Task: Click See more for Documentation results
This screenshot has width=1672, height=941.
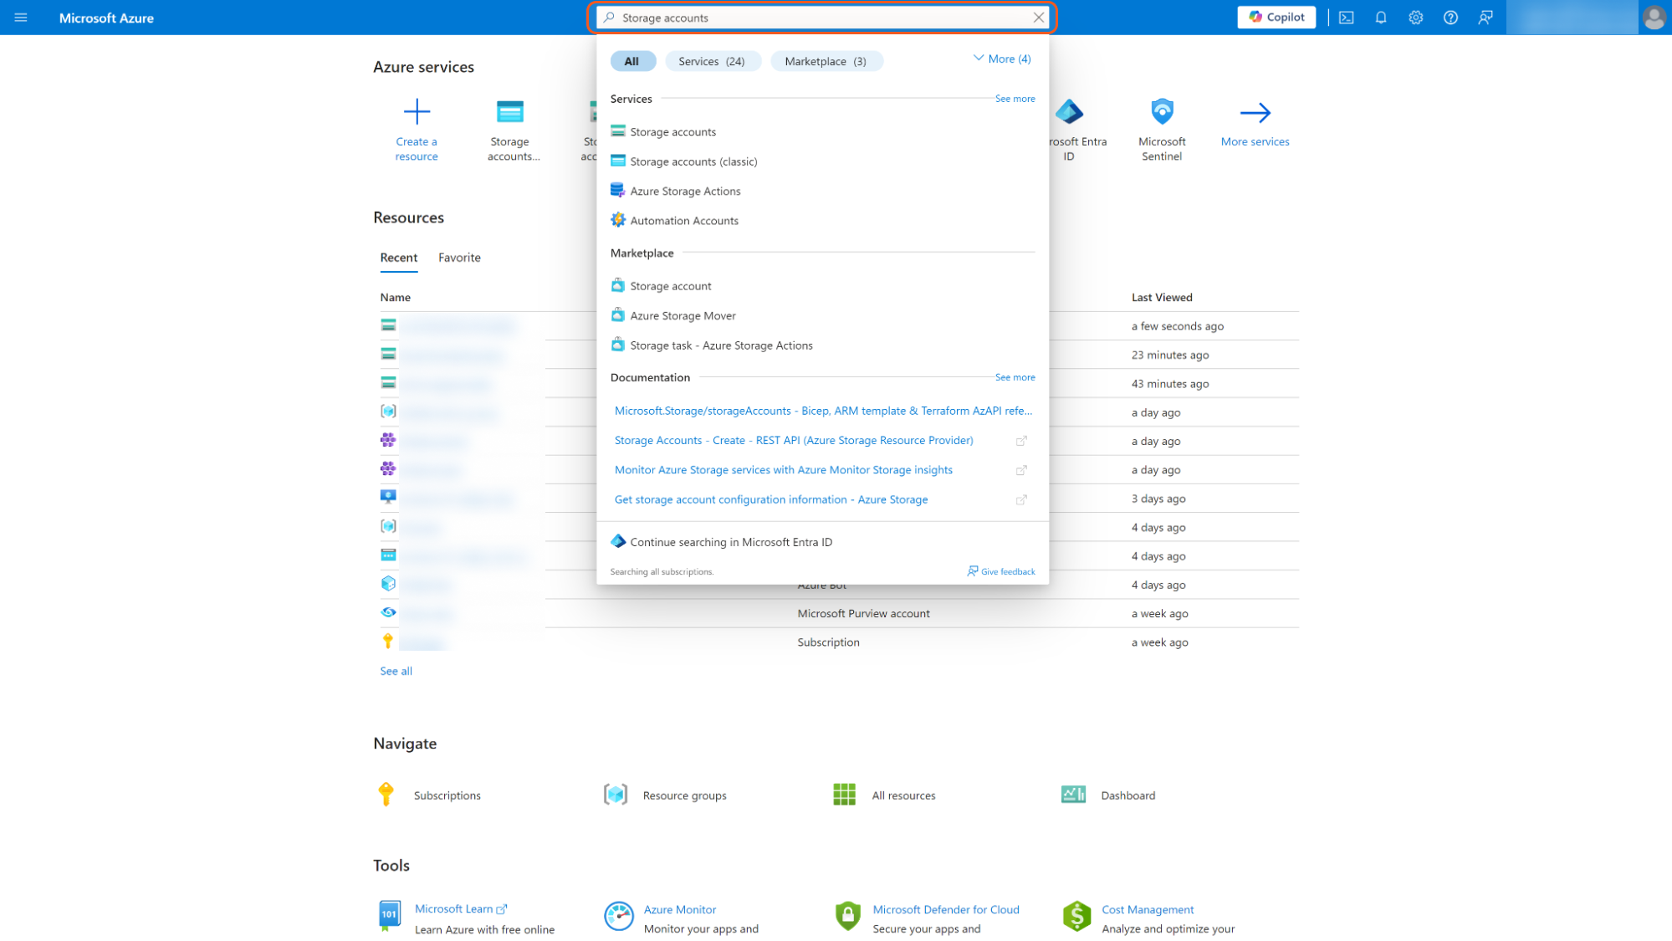Action: (x=1014, y=377)
